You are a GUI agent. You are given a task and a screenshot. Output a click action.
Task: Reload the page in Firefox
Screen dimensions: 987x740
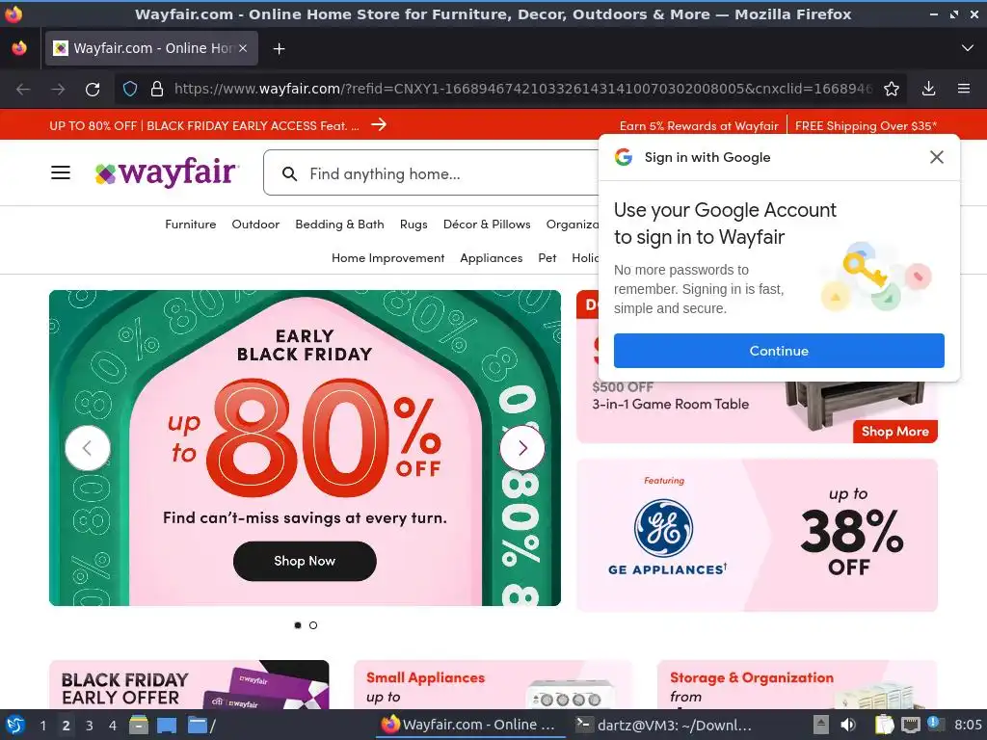pyautogui.click(x=93, y=90)
